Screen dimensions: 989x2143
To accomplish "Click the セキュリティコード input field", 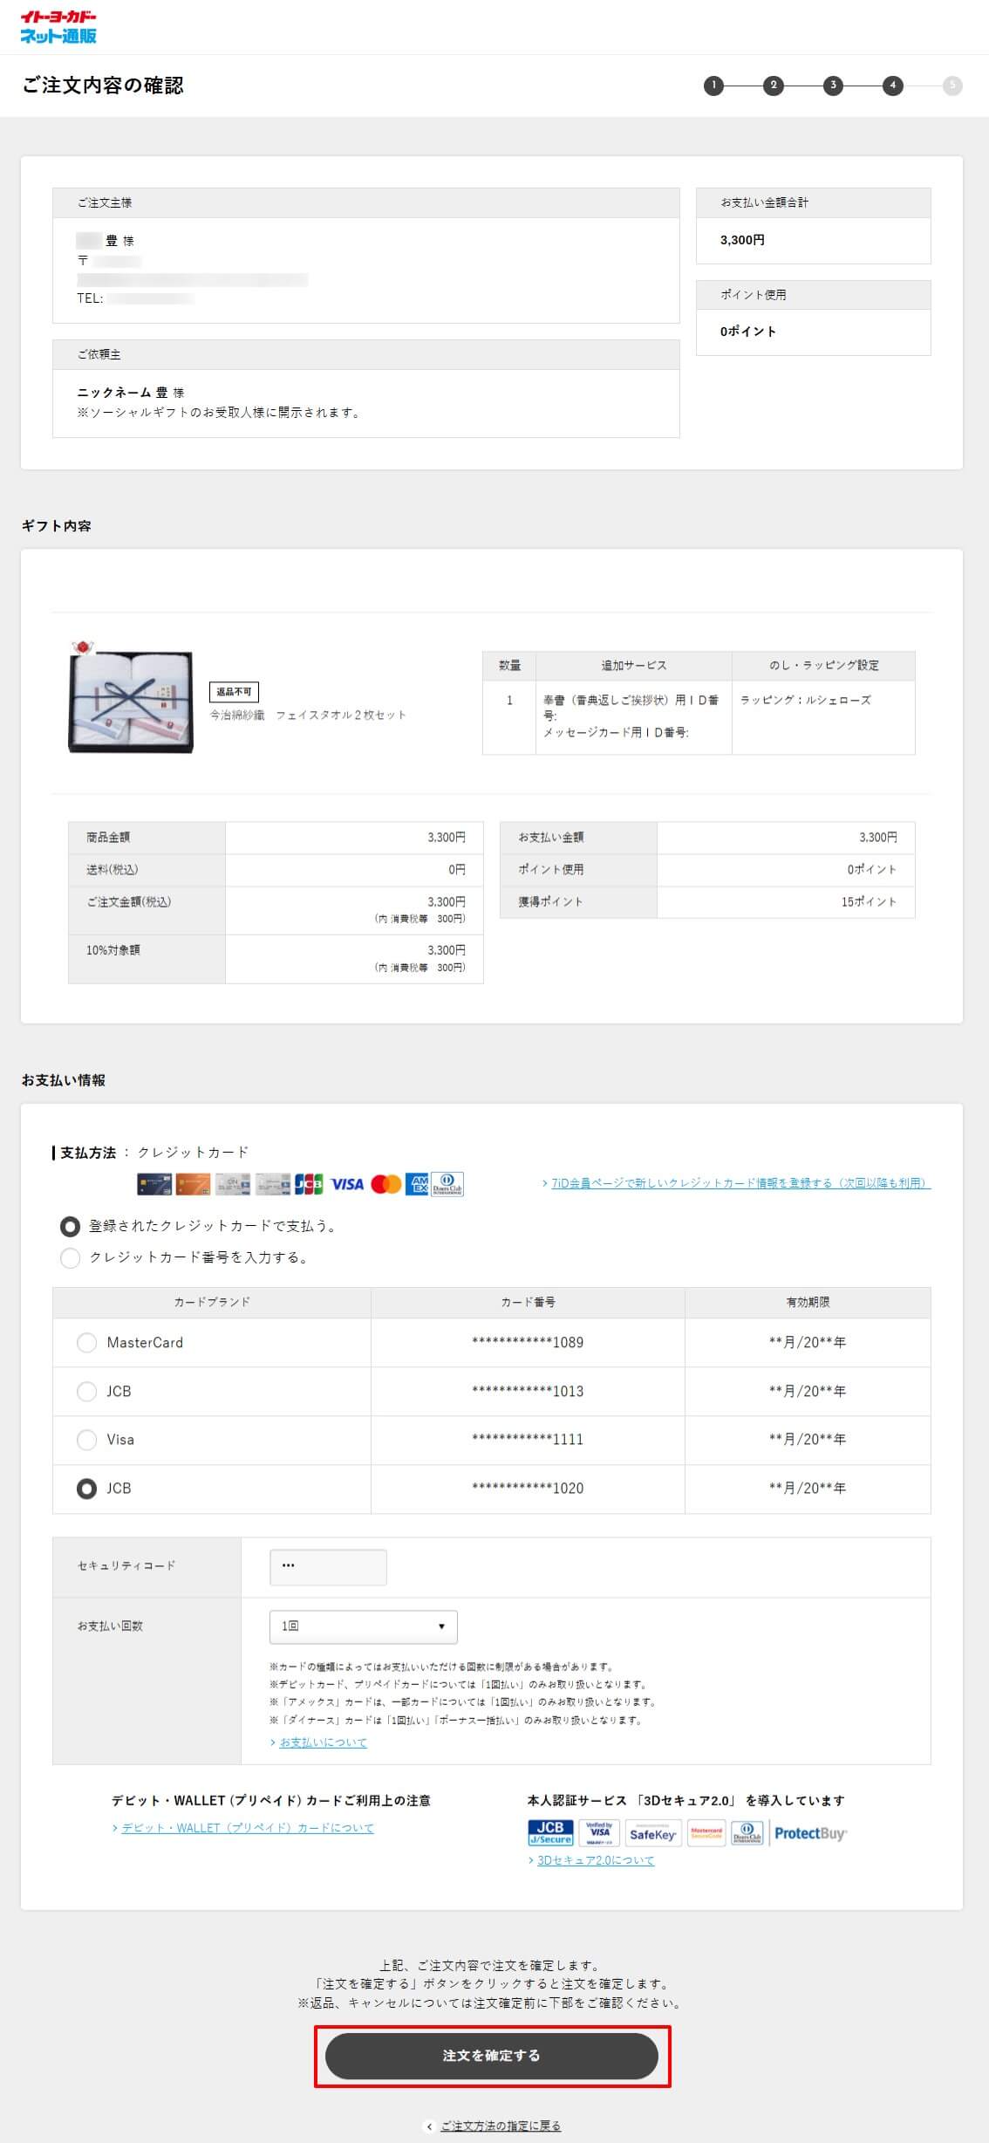I will [328, 1567].
